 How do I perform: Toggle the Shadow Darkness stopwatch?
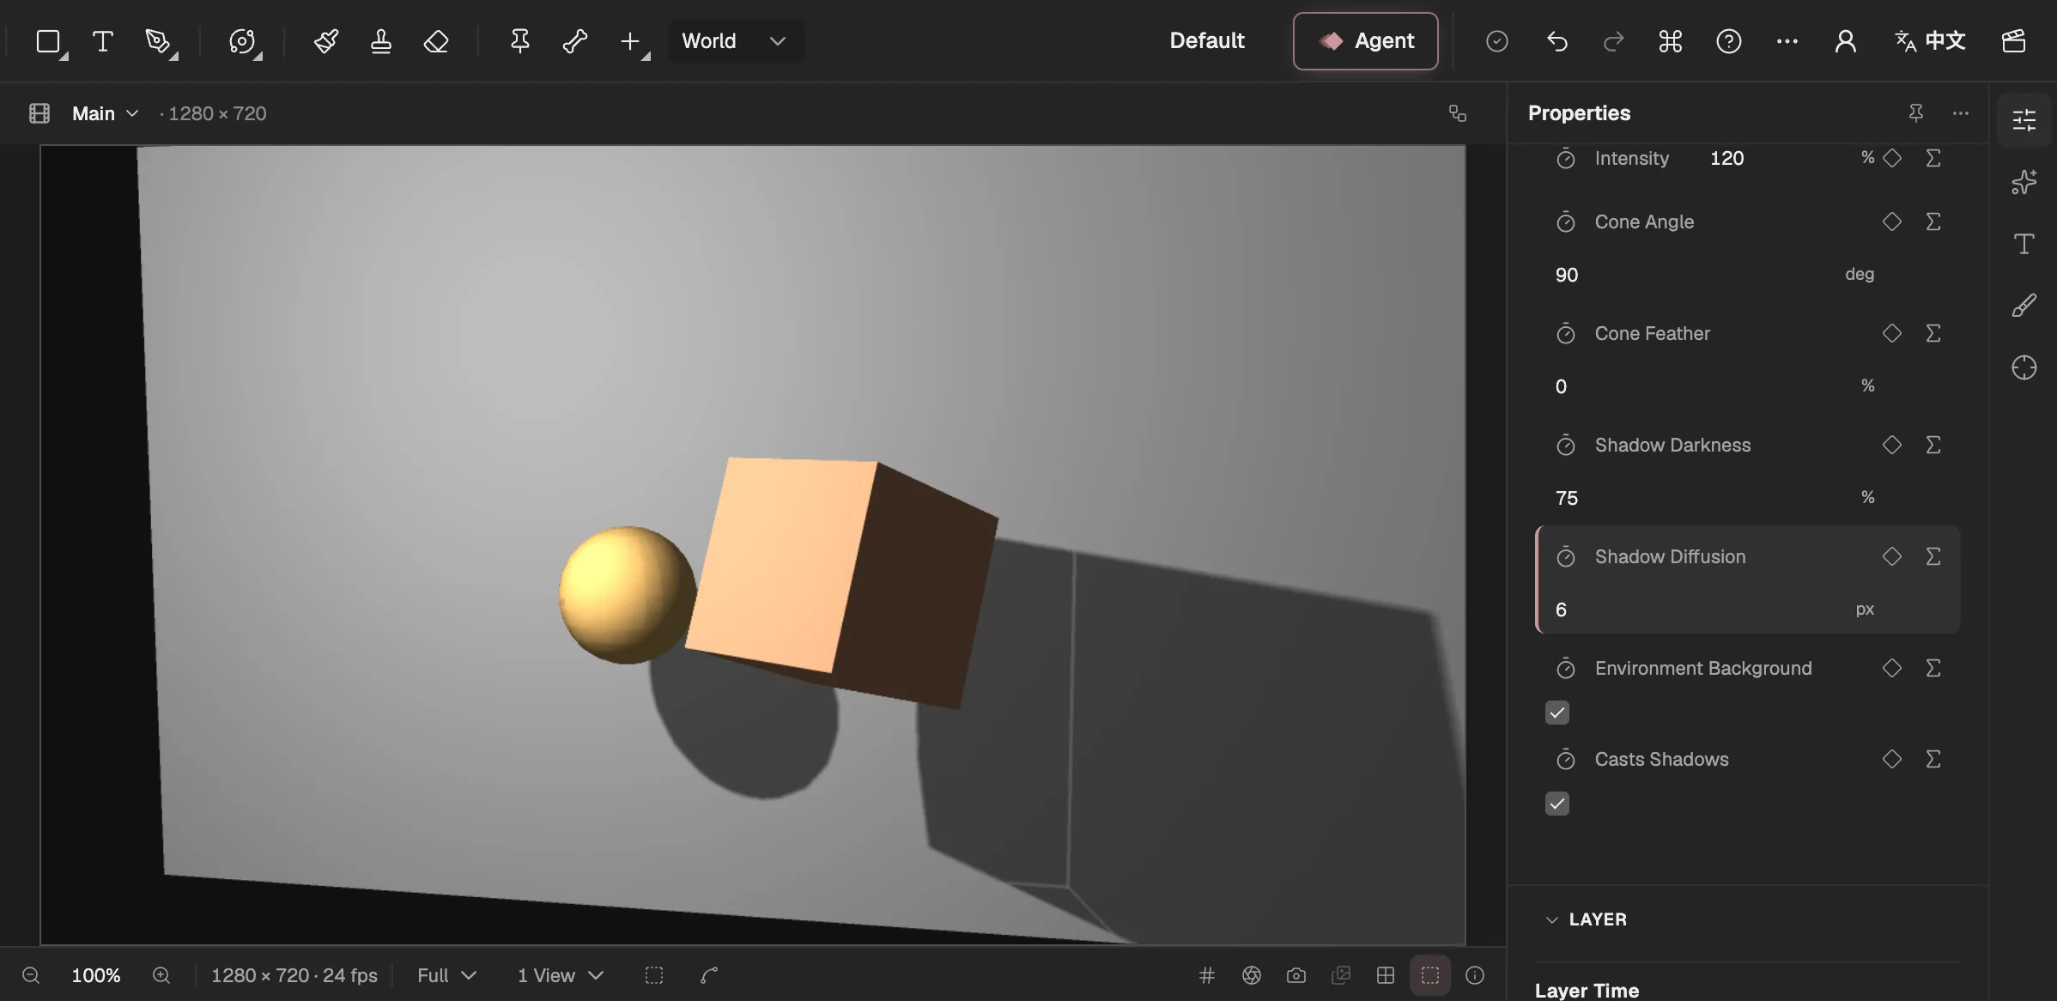(1566, 445)
